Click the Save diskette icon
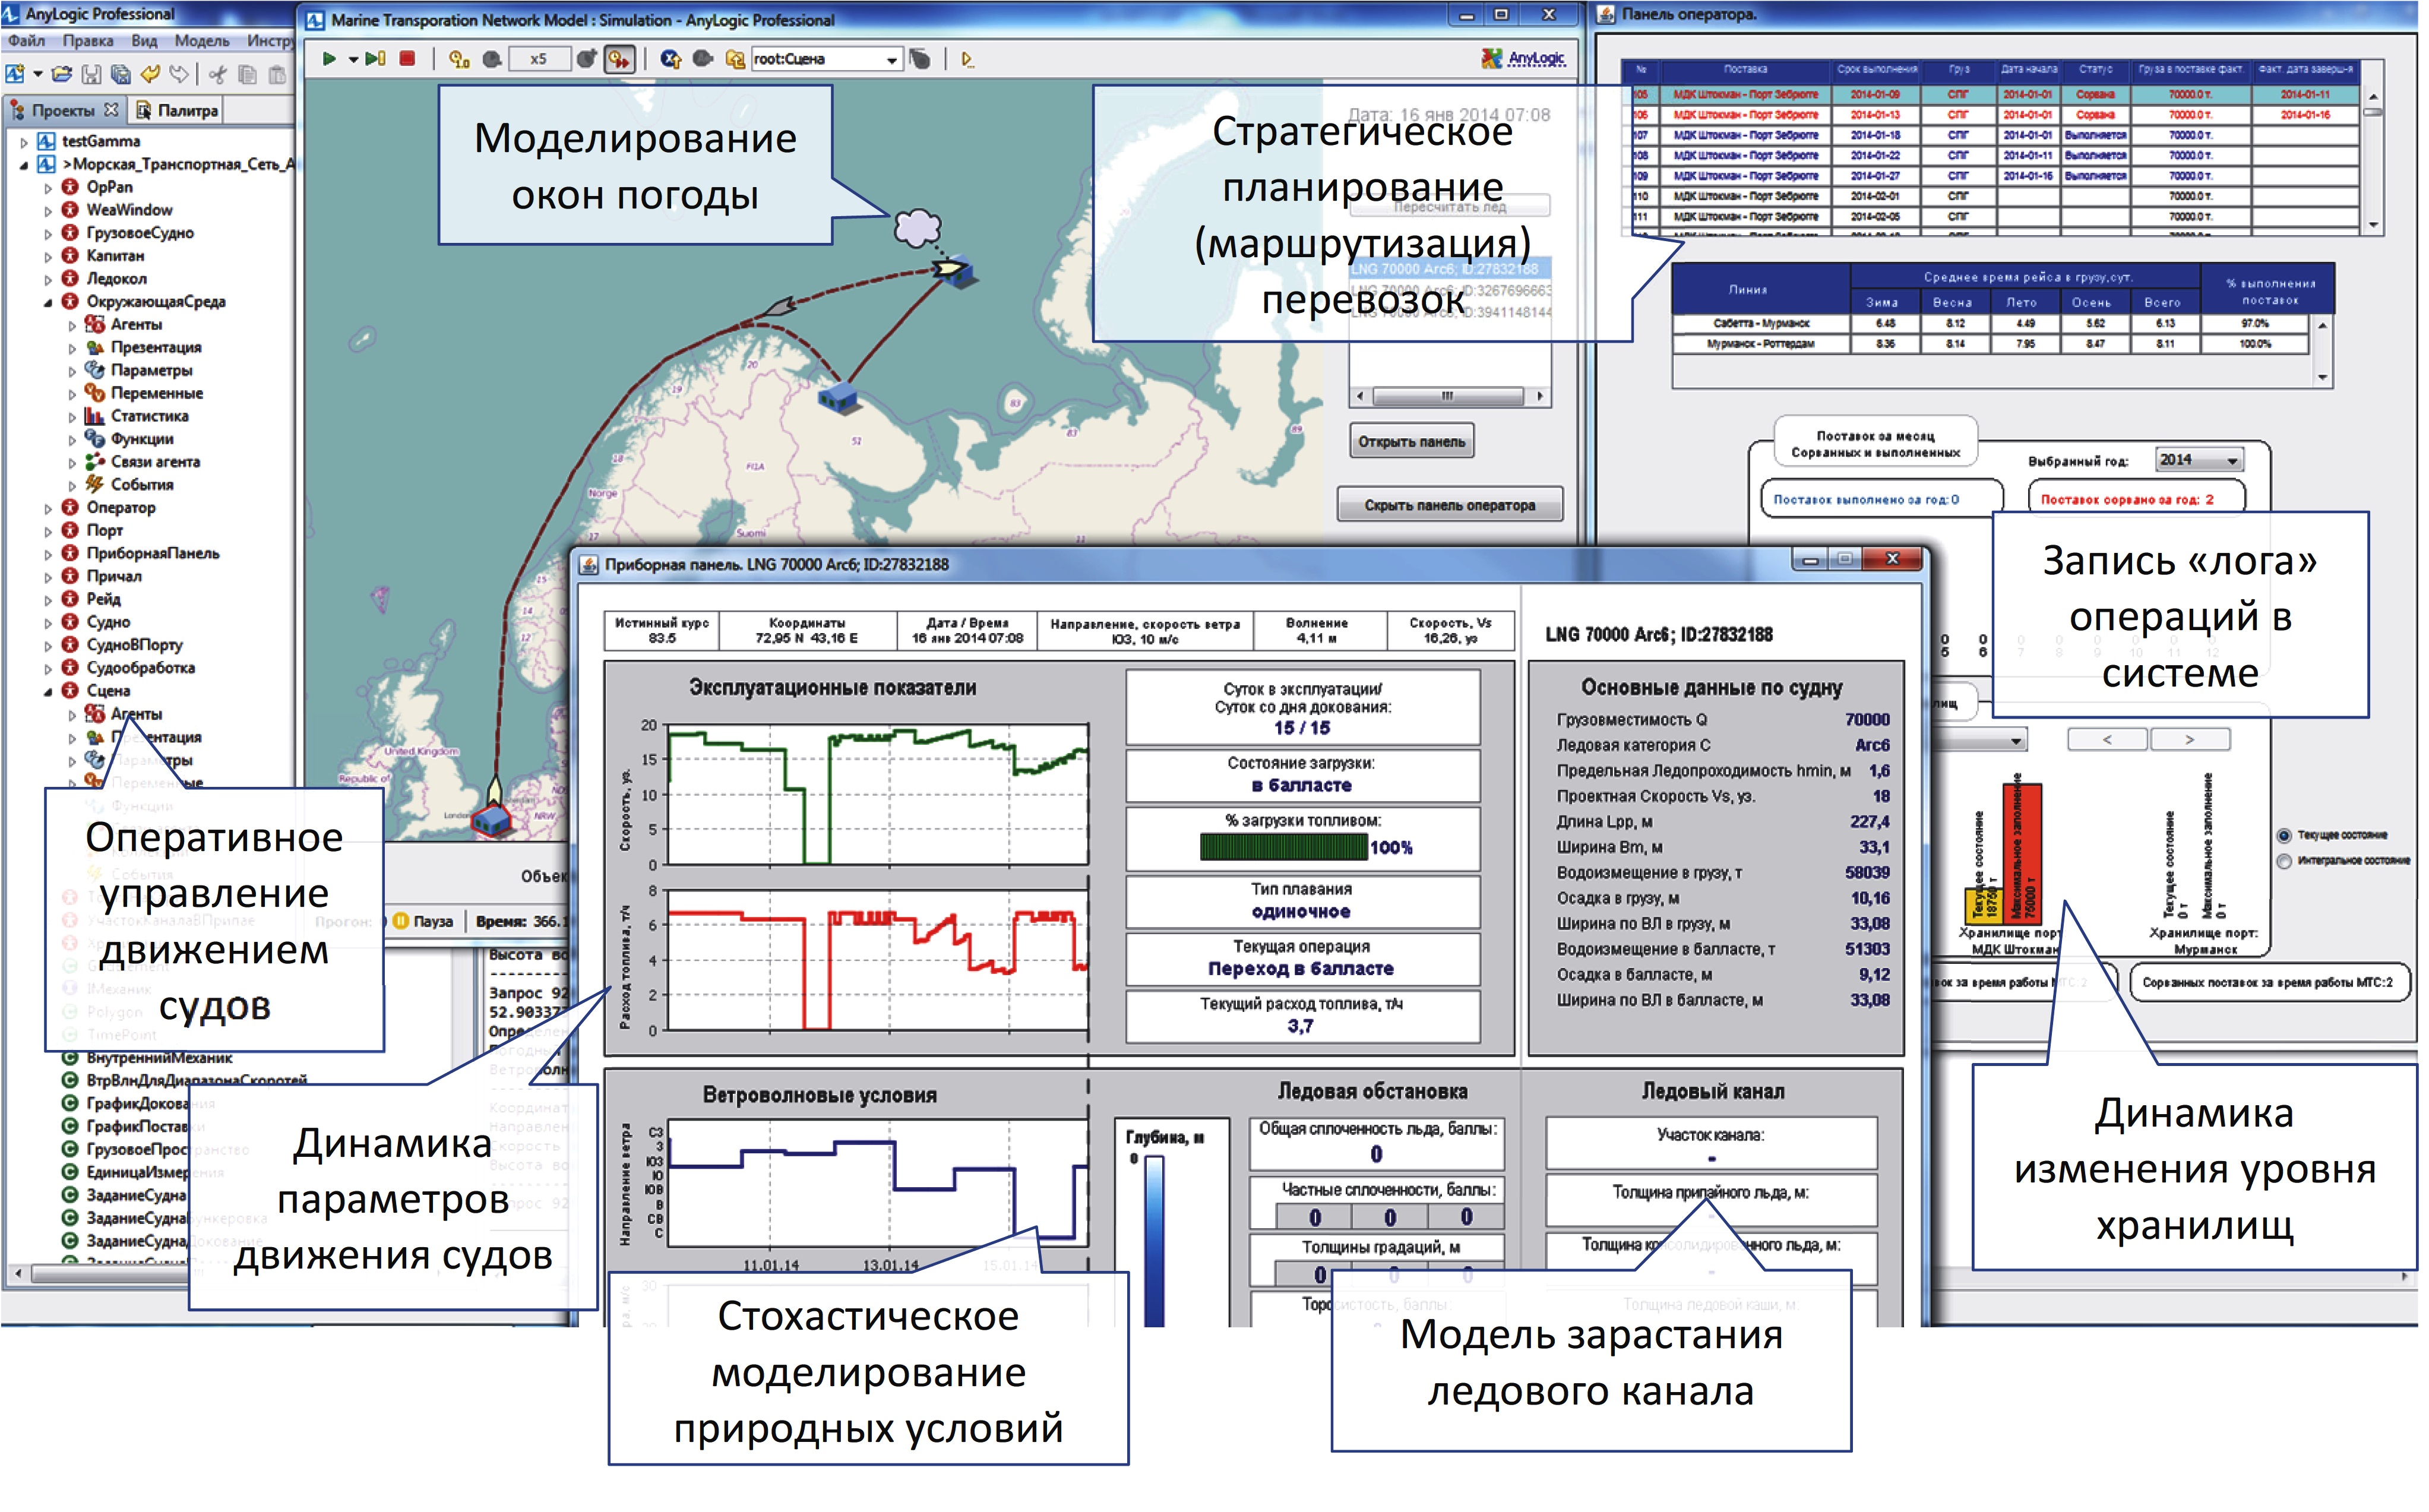 coord(91,74)
